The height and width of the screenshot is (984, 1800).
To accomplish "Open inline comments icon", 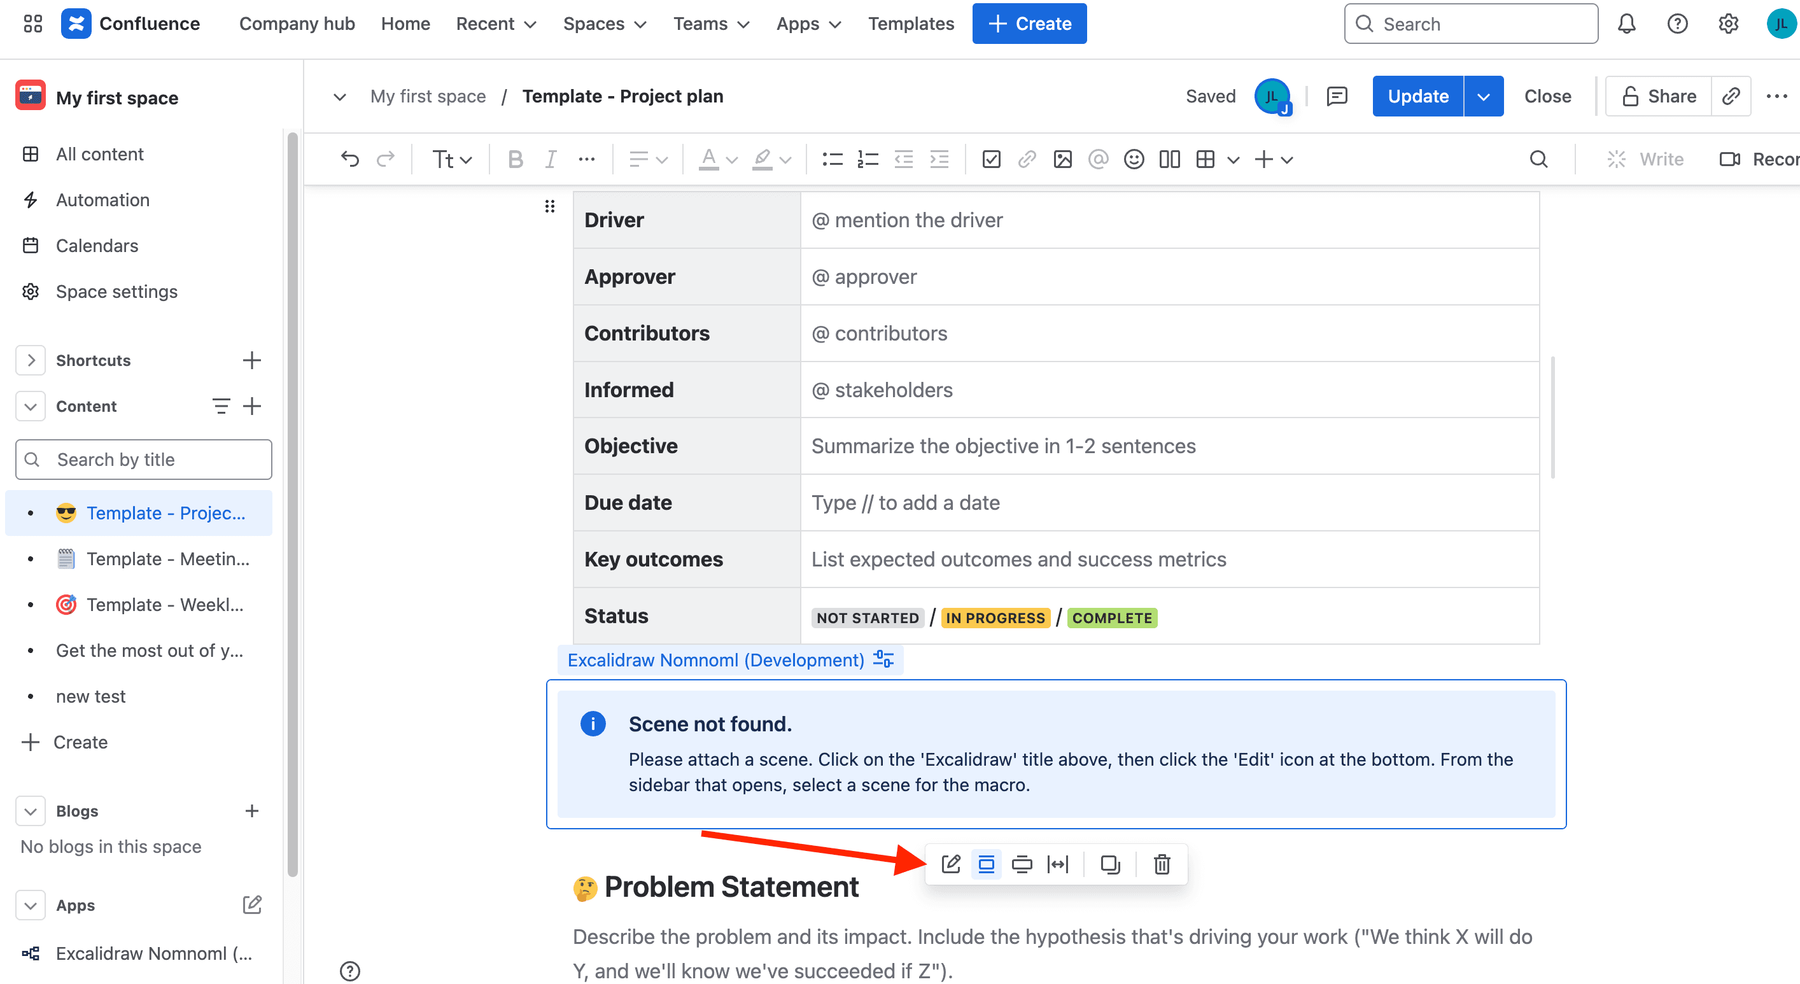I will point(1336,97).
